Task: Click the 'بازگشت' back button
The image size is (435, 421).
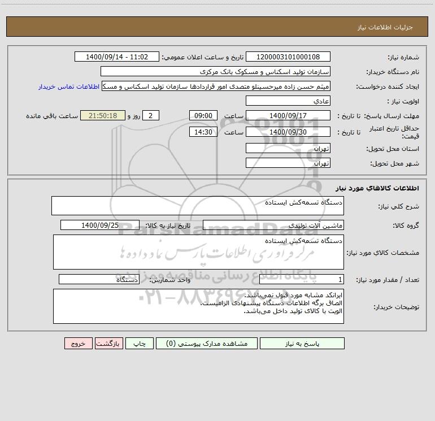Action: (x=108, y=344)
